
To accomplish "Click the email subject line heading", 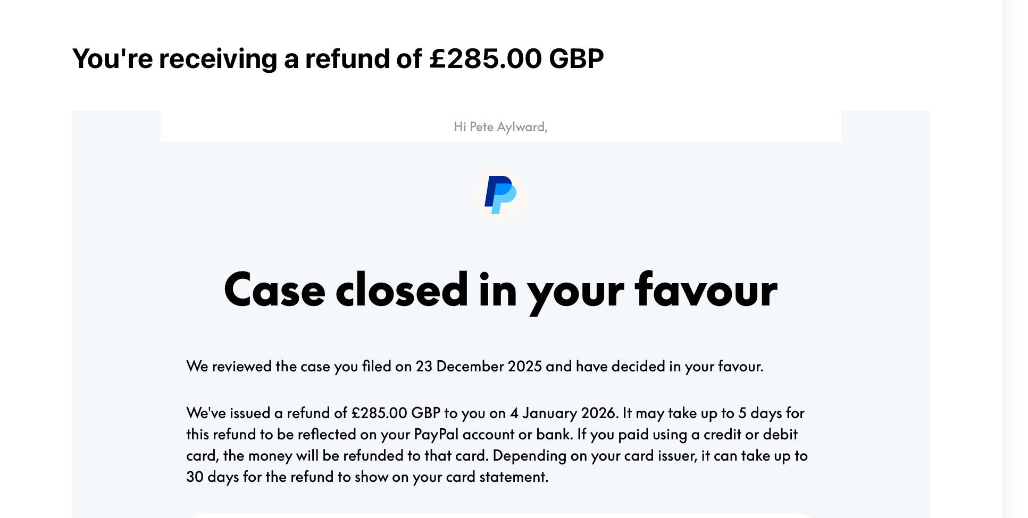I will (338, 58).
